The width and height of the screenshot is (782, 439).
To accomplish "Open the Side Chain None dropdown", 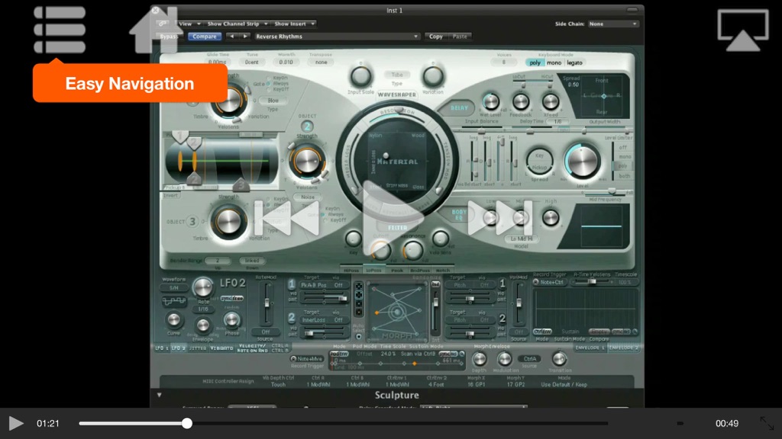I will click(613, 24).
